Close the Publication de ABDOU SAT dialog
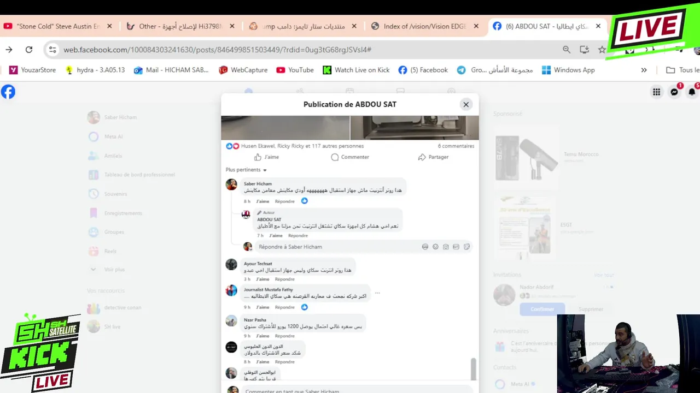 point(466,104)
